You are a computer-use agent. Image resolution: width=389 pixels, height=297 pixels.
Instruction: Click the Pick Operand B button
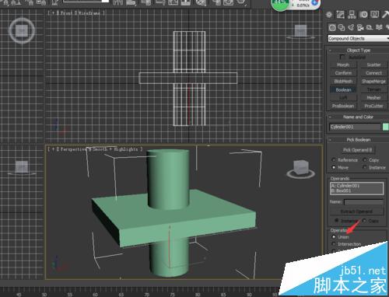357,150
